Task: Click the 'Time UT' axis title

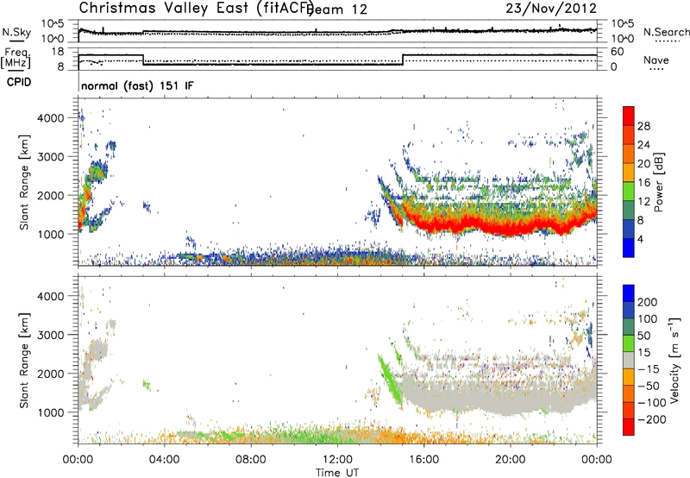Action: 337,472
